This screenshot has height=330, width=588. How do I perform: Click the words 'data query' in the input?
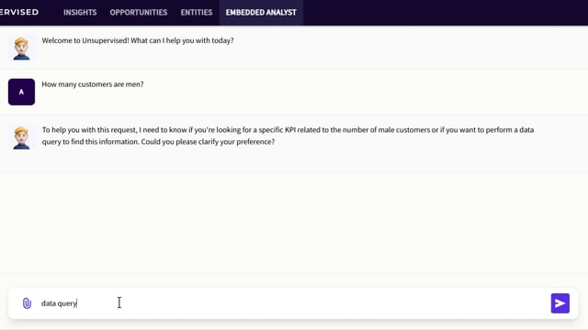point(59,303)
